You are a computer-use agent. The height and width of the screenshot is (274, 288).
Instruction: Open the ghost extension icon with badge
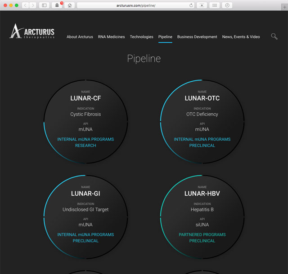[x=57, y=5]
